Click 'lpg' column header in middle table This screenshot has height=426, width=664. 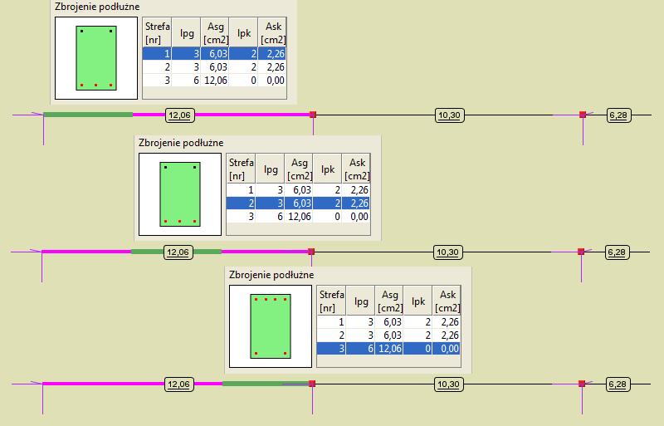click(x=271, y=169)
